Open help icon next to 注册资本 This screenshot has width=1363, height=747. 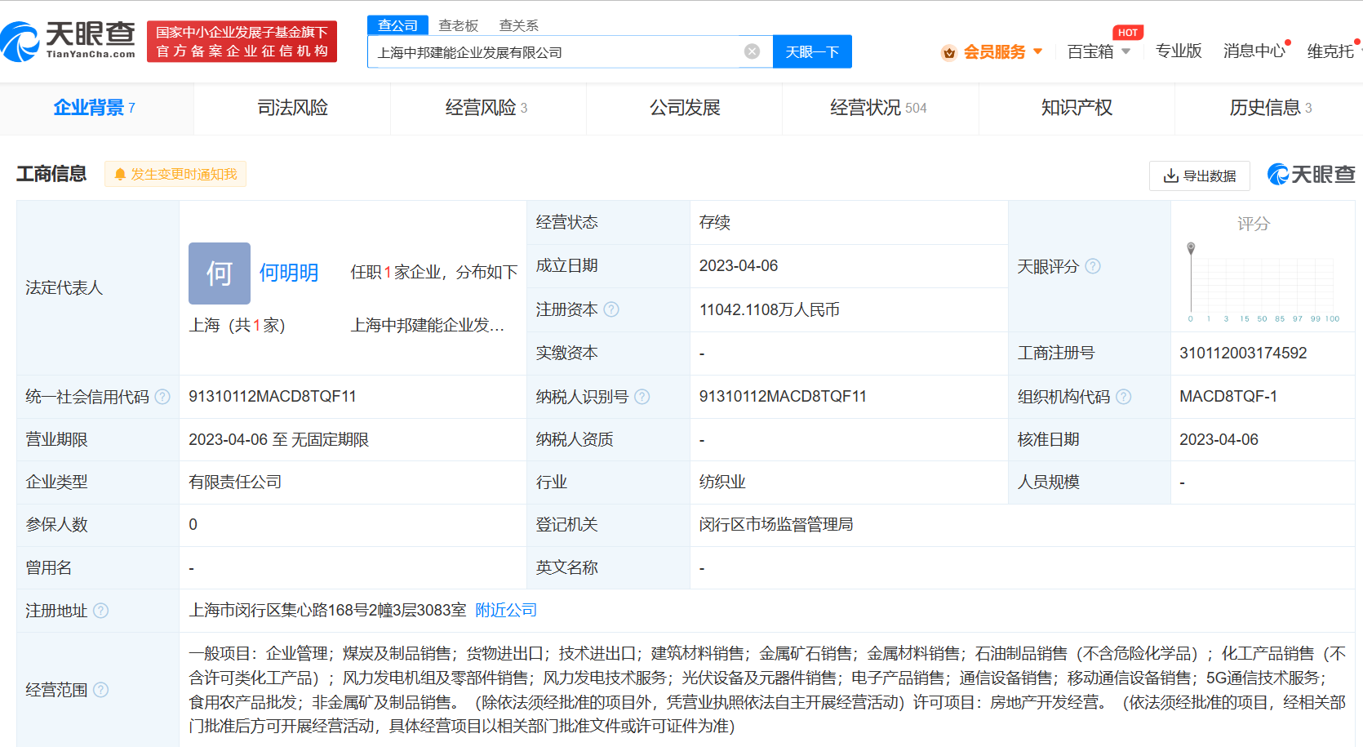click(611, 309)
